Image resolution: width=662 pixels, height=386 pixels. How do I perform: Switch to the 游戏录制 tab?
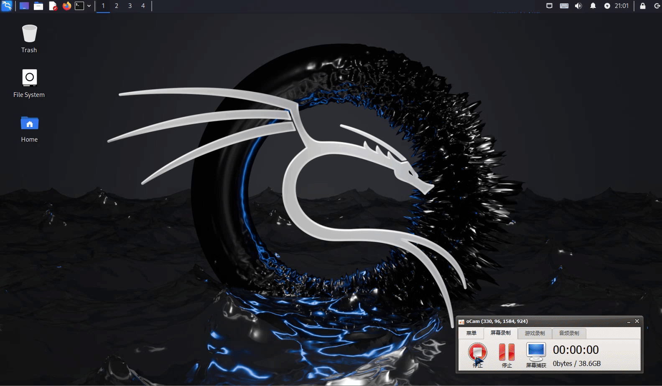click(x=535, y=333)
